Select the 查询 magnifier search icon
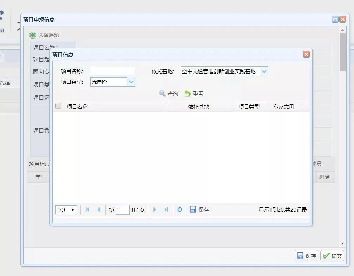The height and width of the screenshot is (276, 354). tap(162, 94)
